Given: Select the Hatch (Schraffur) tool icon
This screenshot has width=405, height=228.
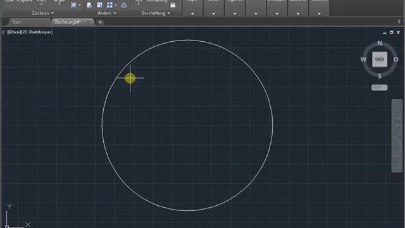Looking at the screenshot, I should (73, 5).
